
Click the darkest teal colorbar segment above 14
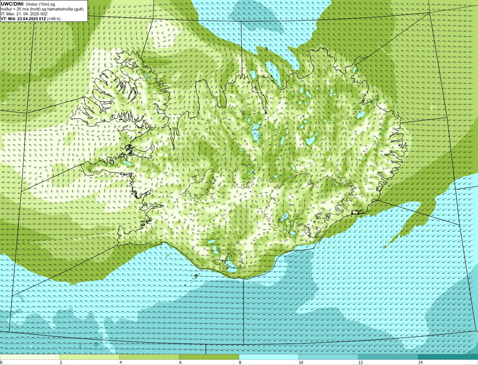tap(448, 357)
